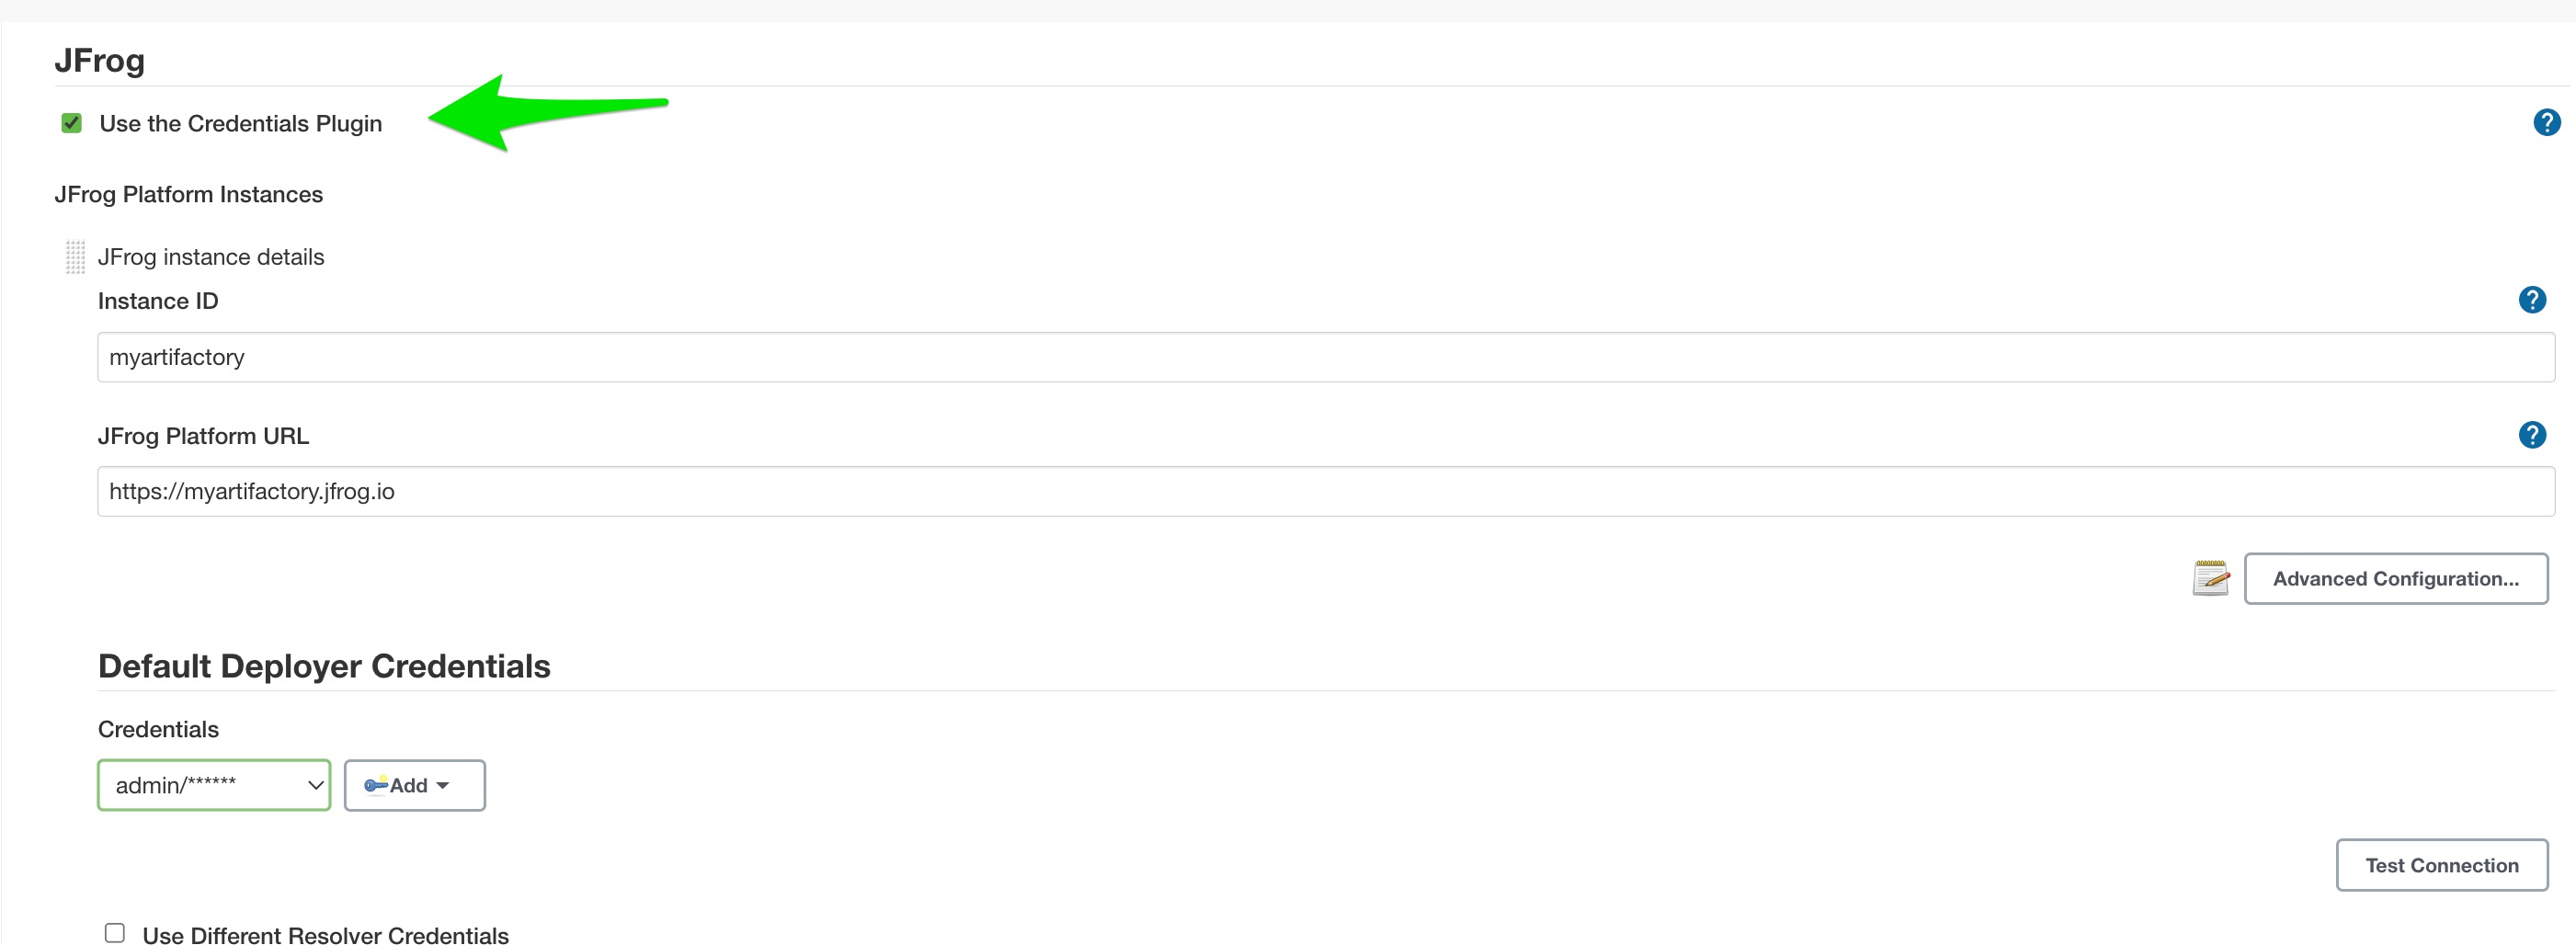Click the Default Deployer Credentials heading
The width and height of the screenshot is (2576, 945).
(324, 666)
